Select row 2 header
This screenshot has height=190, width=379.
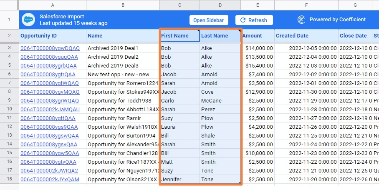pos(10,35)
